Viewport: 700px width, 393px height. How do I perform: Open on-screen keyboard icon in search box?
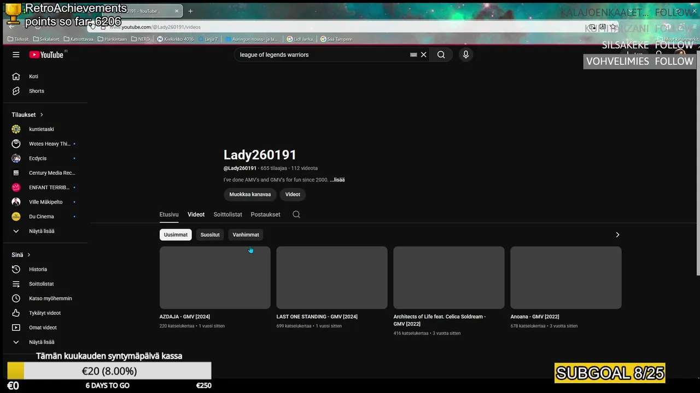[413, 55]
